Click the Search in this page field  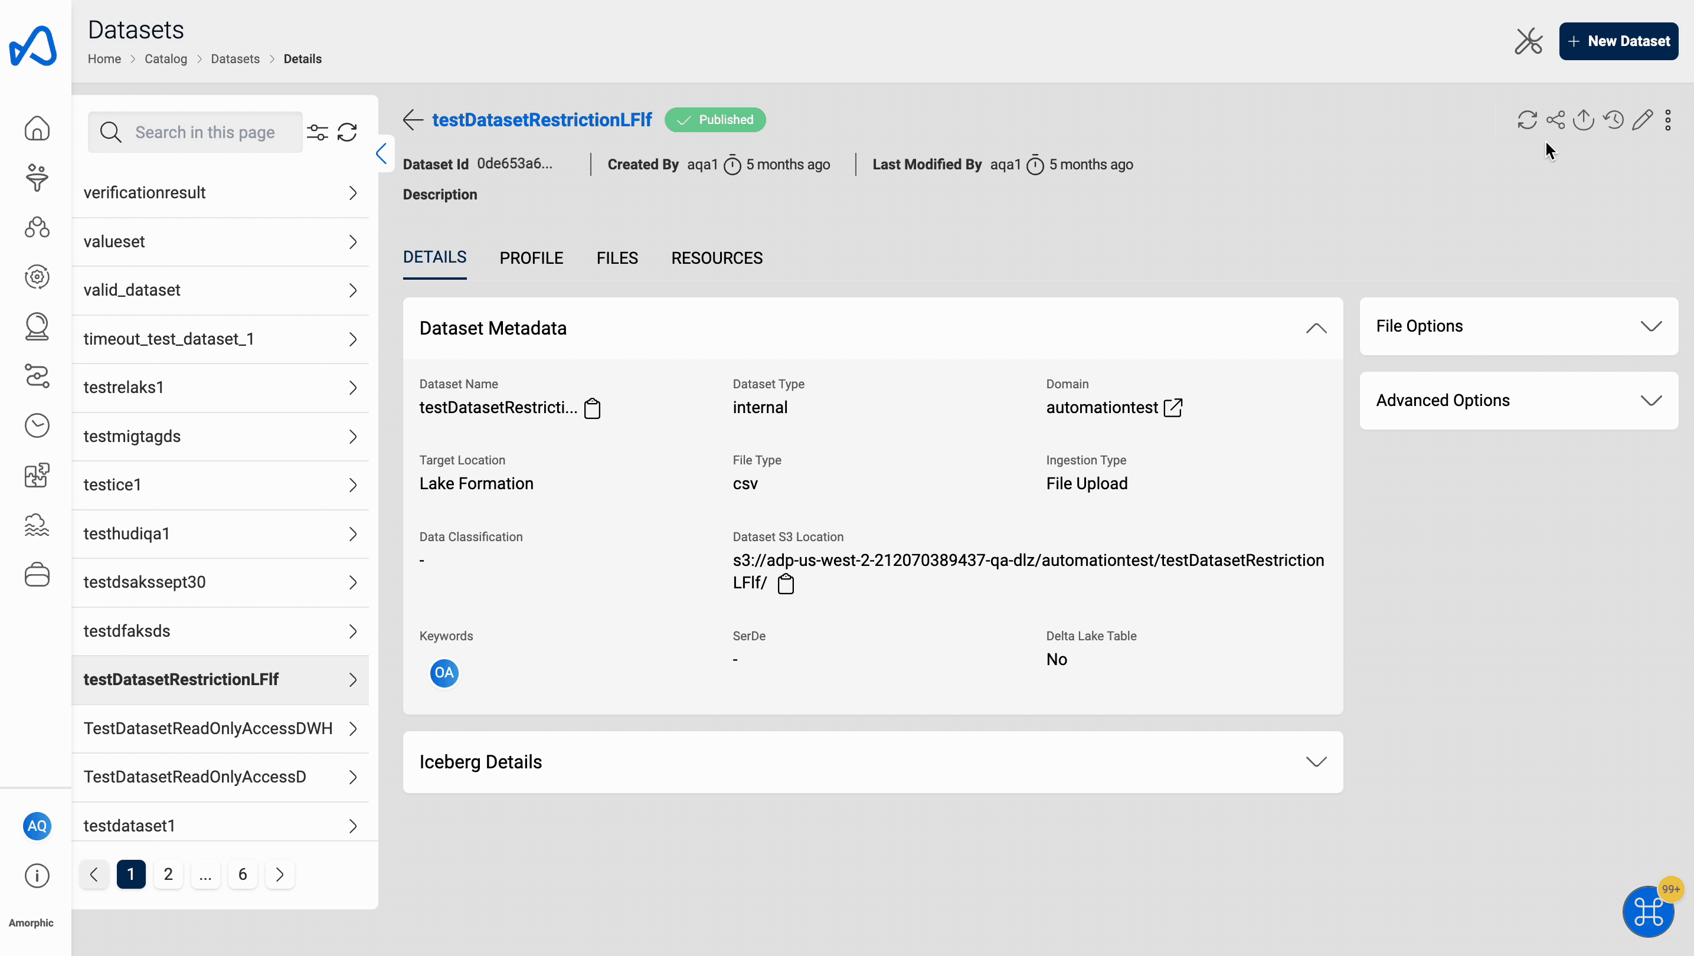[x=195, y=132]
